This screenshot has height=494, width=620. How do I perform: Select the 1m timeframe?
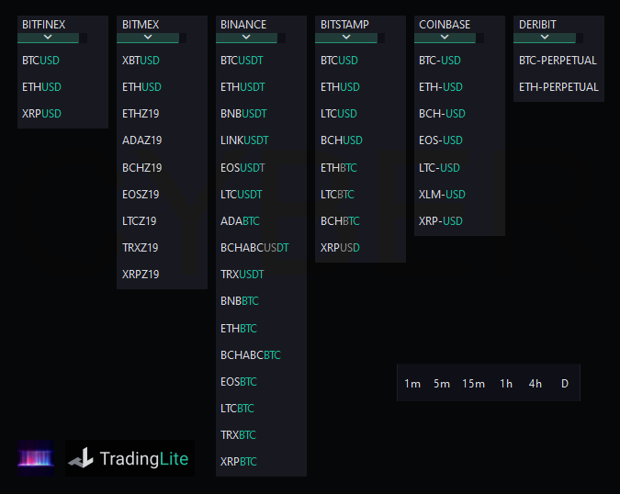click(412, 384)
